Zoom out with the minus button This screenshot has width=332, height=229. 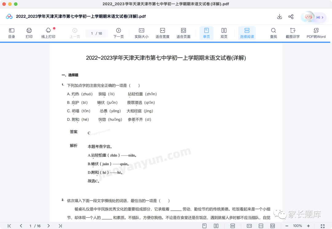287,226
